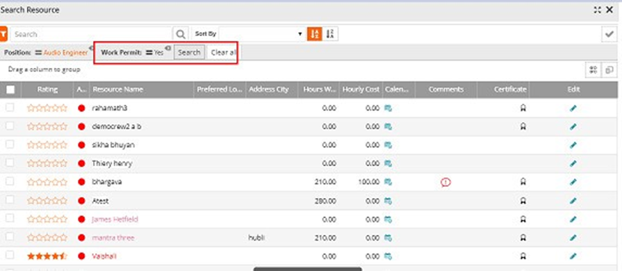Select ascending A-Z sort icon
Screen dimensions: 622x271
point(315,34)
